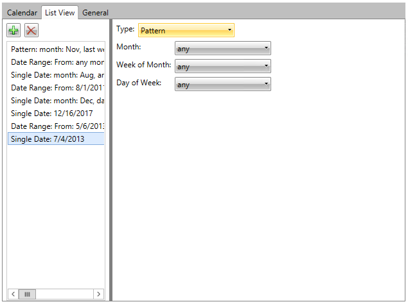
Task: Switch to the Calendar tab
Action: tap(22, 13)
